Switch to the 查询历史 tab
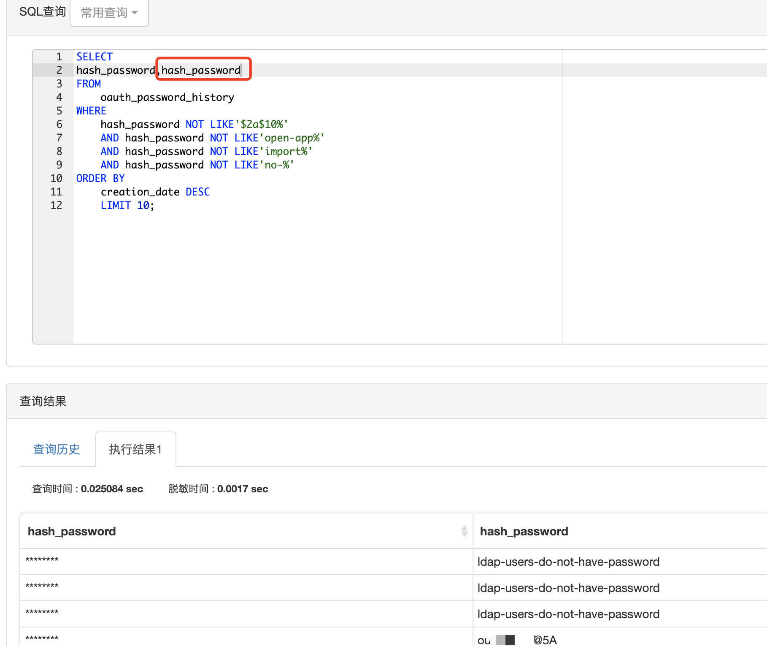 click(57, 449)
